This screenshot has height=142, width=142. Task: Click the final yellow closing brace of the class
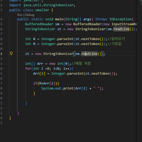[x=10, y=118]
